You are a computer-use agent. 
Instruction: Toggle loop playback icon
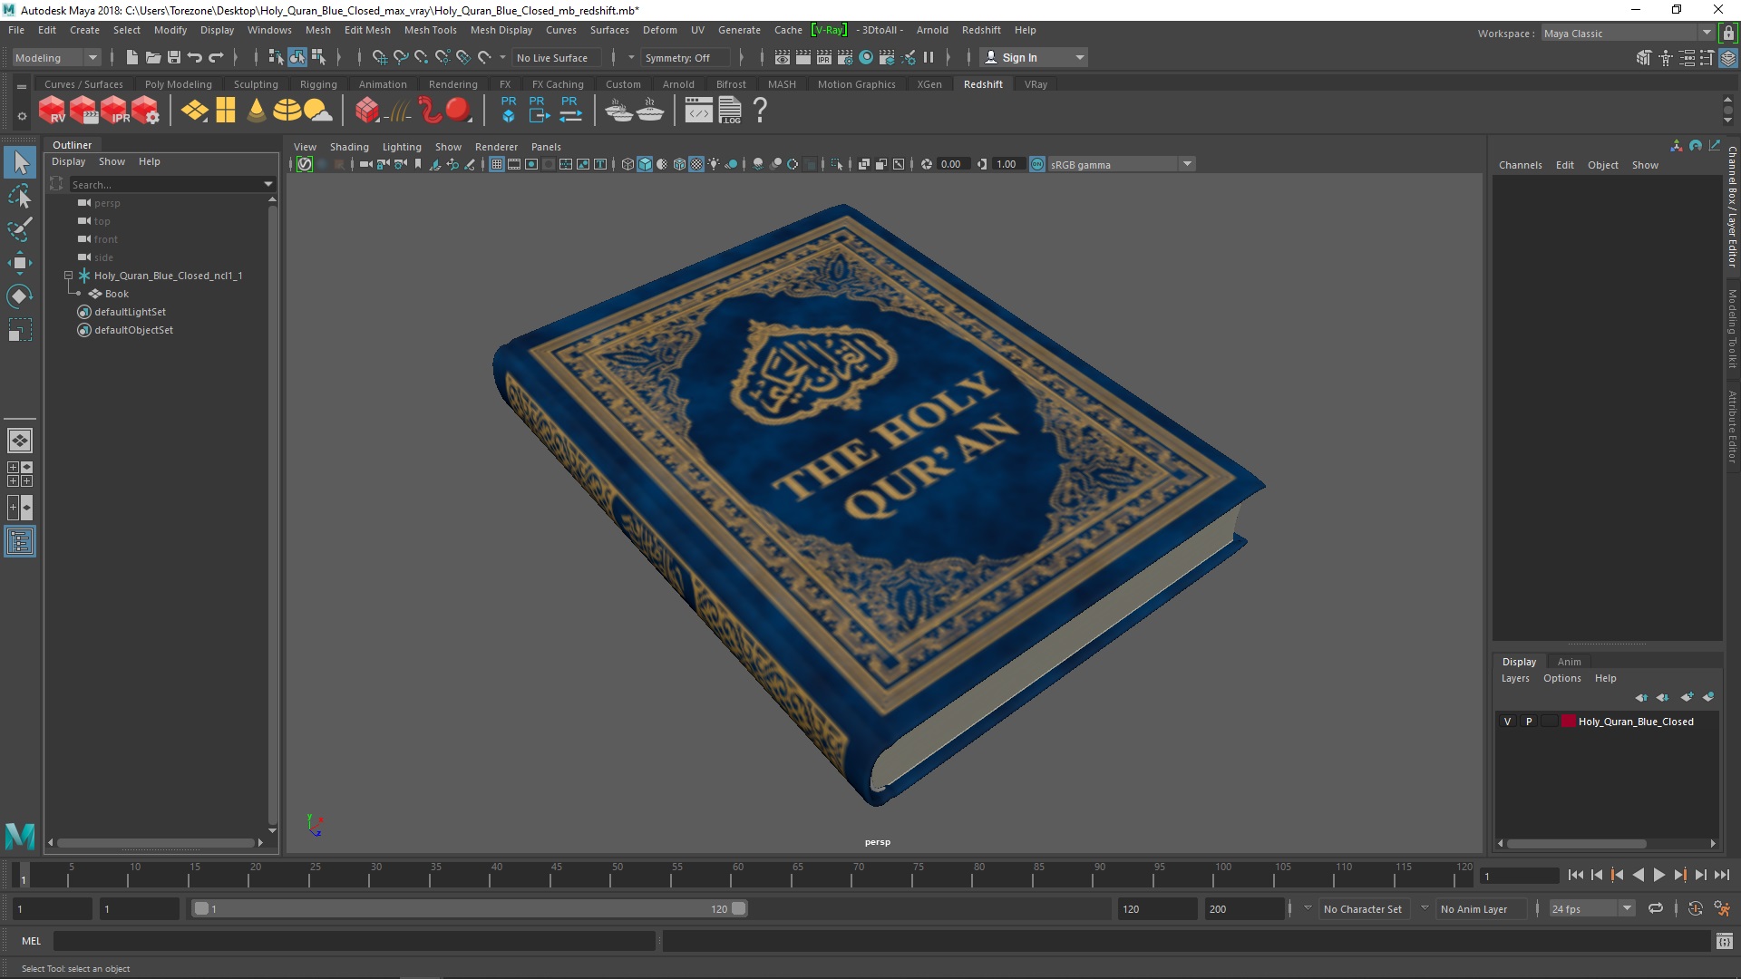(1656, 908)
